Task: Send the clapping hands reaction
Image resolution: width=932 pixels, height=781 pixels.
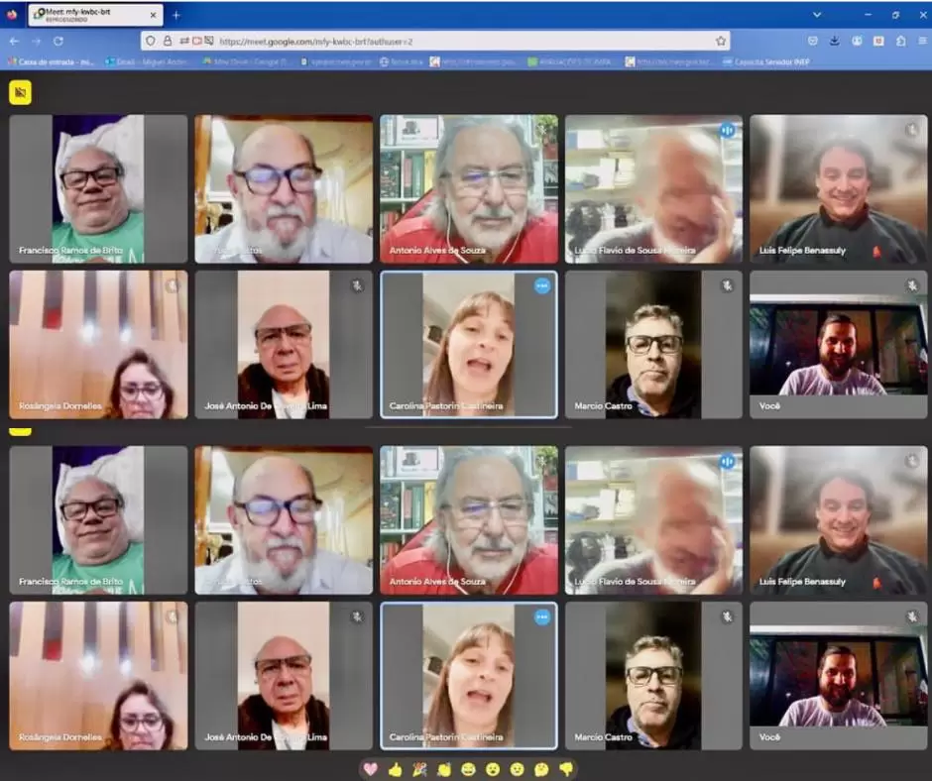Action: pyautogui.click(x=444, y=769)
